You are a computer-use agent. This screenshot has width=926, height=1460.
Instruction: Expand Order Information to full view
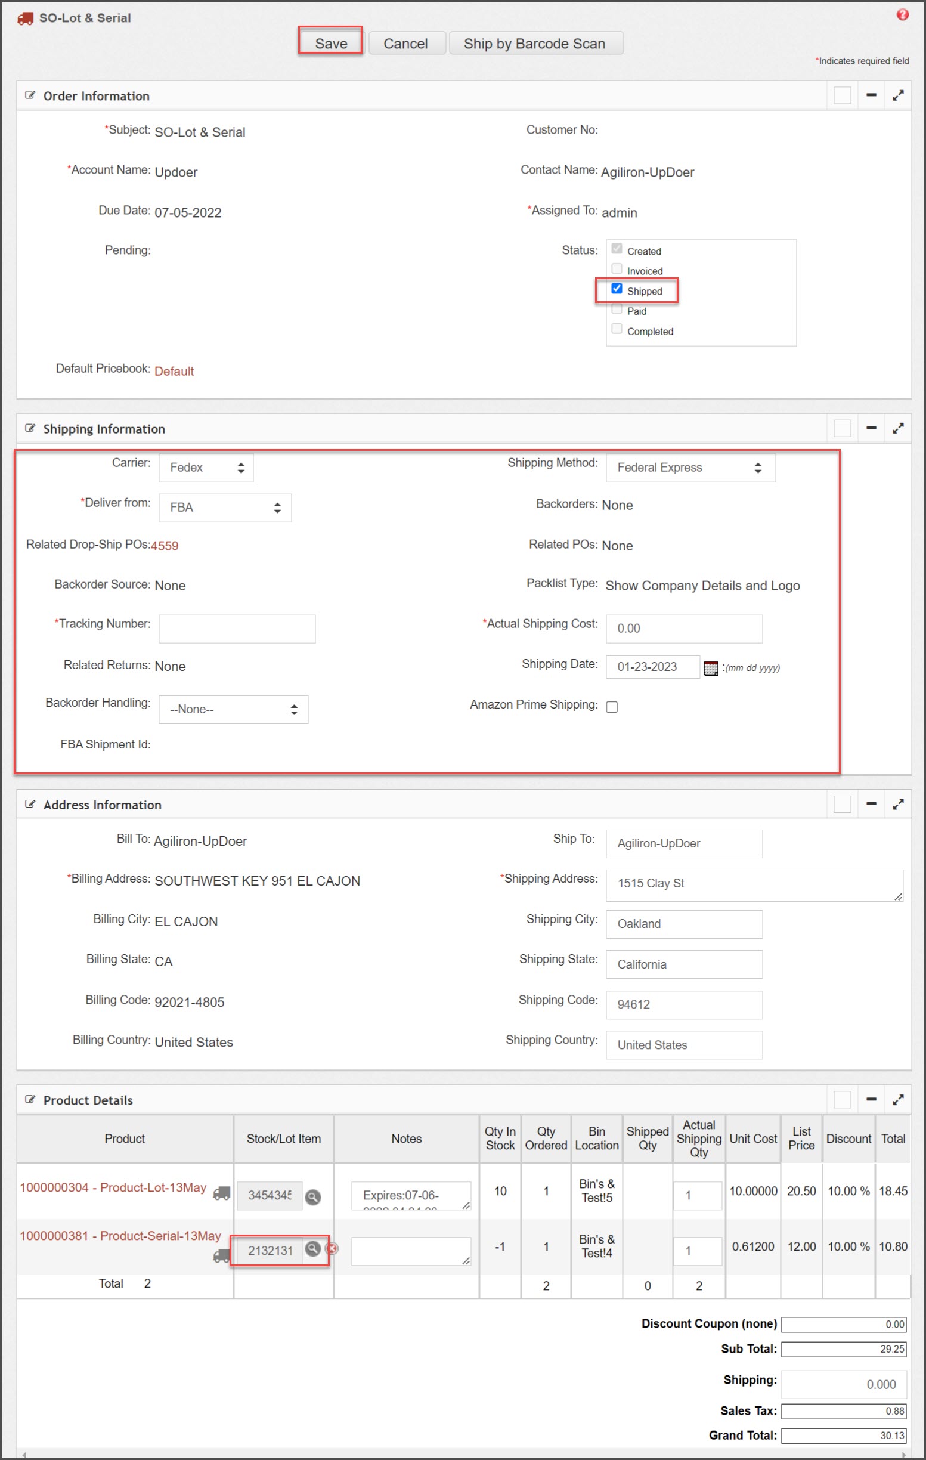pyautogui.click(x=897, y=95)
